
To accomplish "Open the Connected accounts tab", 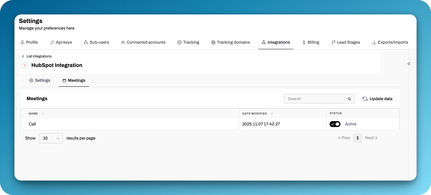I will [143, 42].
